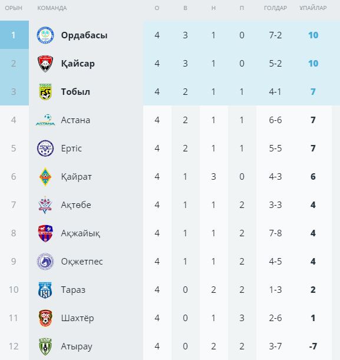Click the Тобыл yellow-green crest
Viewport: 340px width, 360px height.
(x=45, y=92)
